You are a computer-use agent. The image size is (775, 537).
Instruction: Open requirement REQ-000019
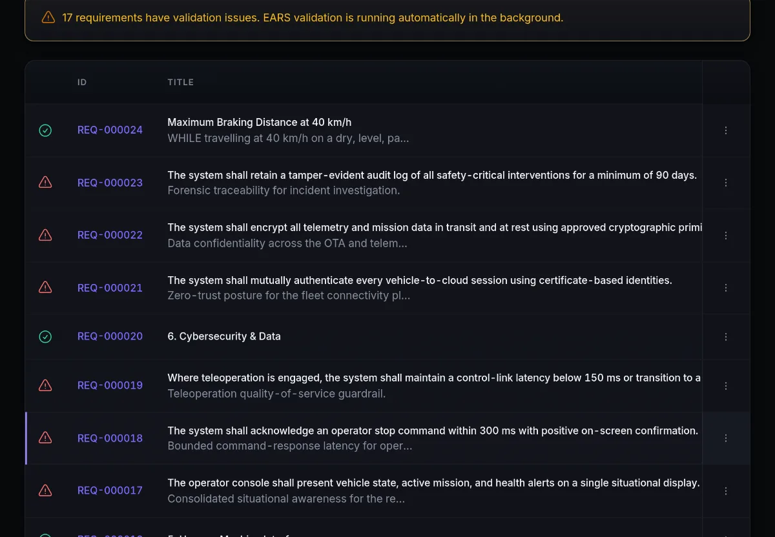110,385
